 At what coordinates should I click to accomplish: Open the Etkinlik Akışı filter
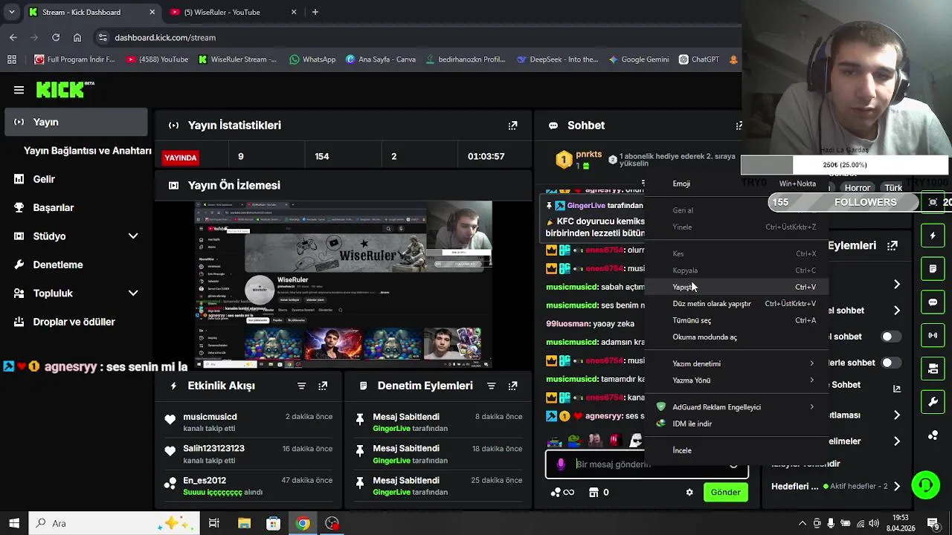coord(301,386)
